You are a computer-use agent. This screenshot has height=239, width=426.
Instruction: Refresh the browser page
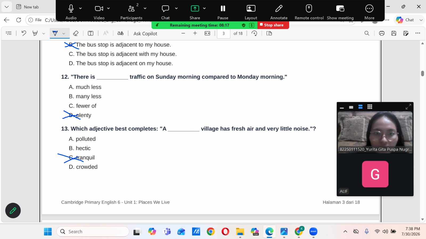point(19,20)
